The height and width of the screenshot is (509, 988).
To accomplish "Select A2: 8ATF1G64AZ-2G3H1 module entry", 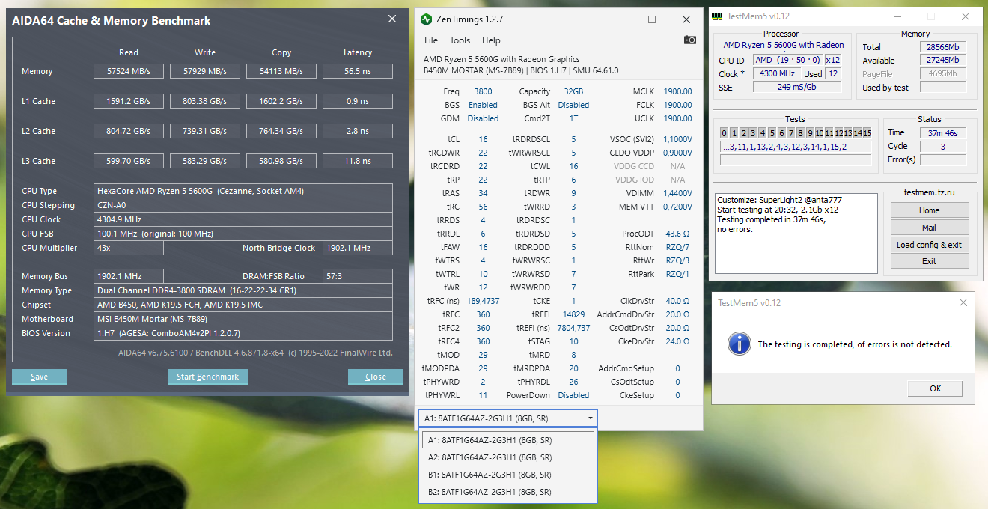I will pyautogui.click(x=508, y=457).
